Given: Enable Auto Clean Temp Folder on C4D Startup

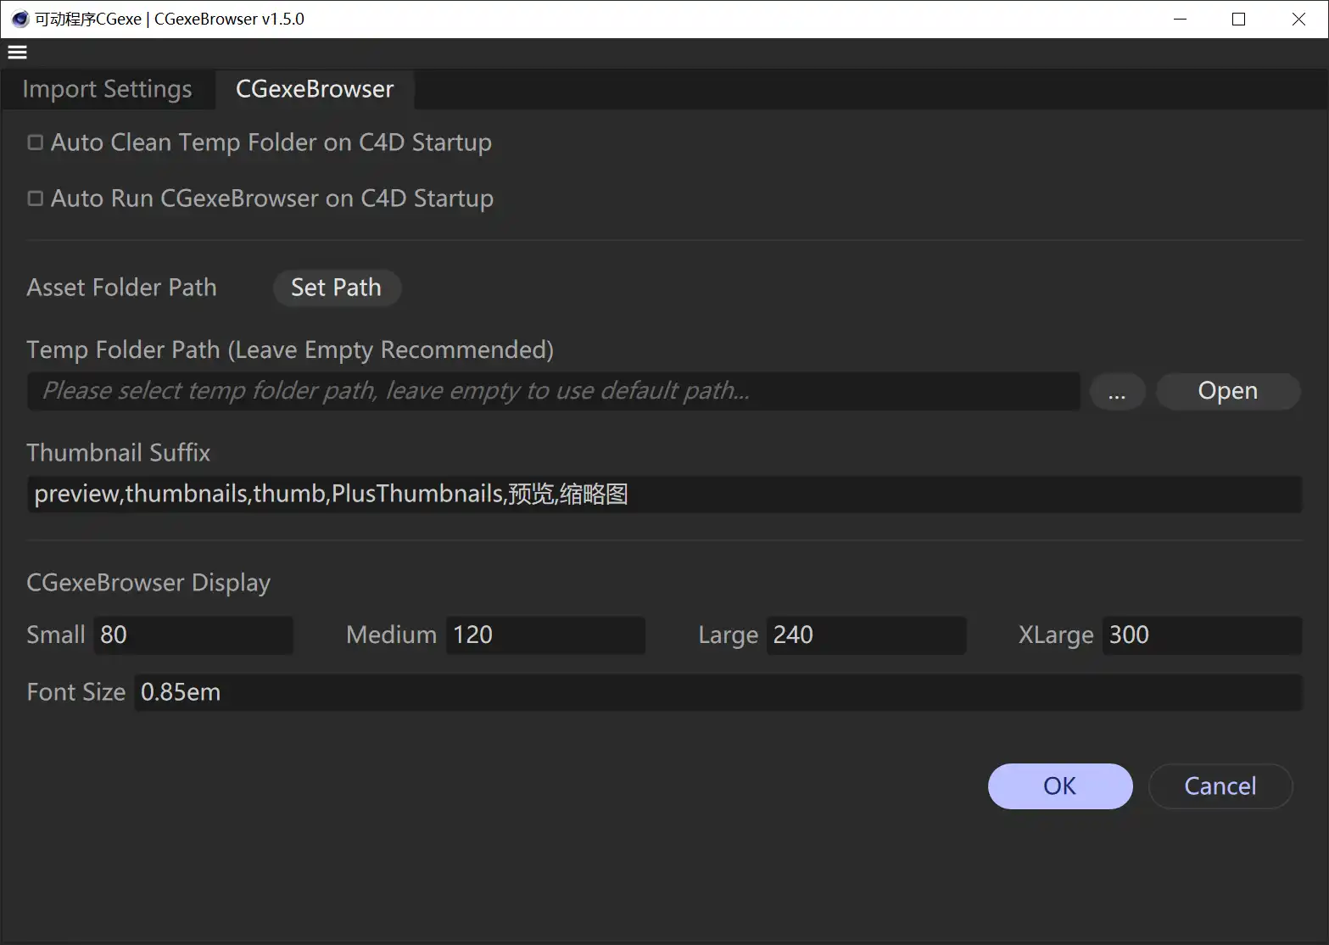Looking at the screenshot, I should tap(36, 143).
